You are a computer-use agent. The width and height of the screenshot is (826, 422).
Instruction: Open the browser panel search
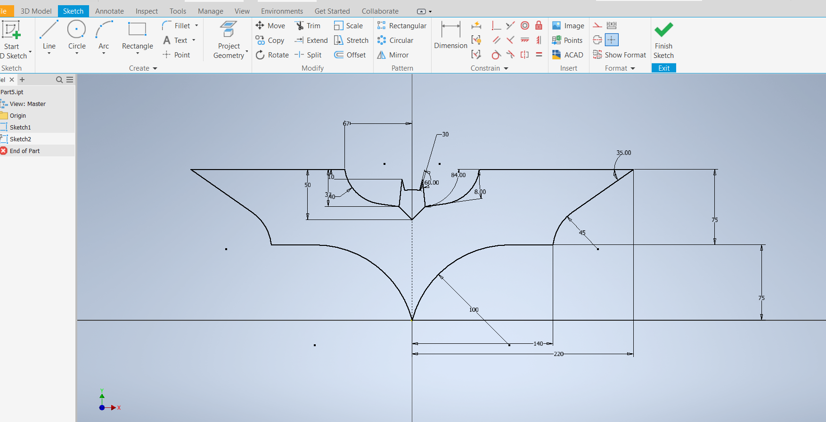coord(59,80)
